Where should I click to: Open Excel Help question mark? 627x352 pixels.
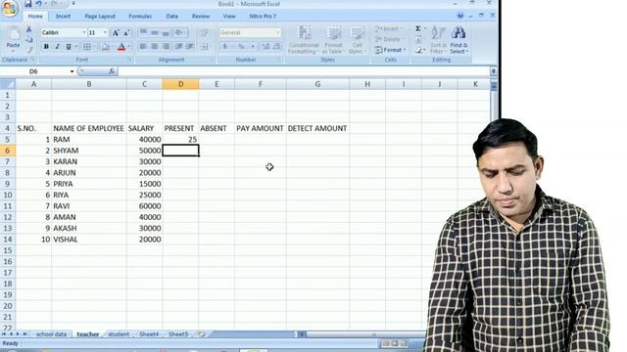point(460,16)
